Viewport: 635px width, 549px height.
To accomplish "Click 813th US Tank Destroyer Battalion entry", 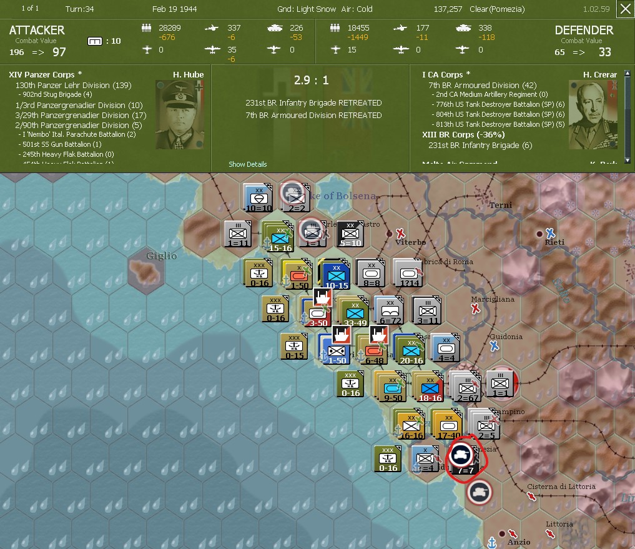I will tap(498, 124).
